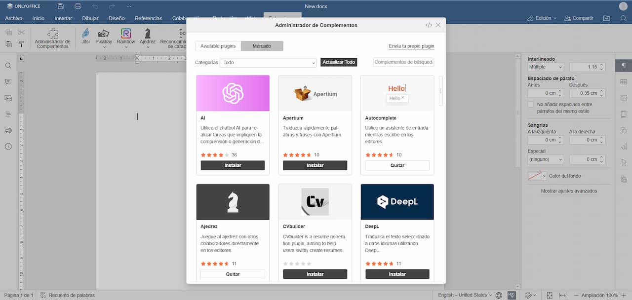
Task: Expand the Edición mode dropdown
Action: (542, 18)
